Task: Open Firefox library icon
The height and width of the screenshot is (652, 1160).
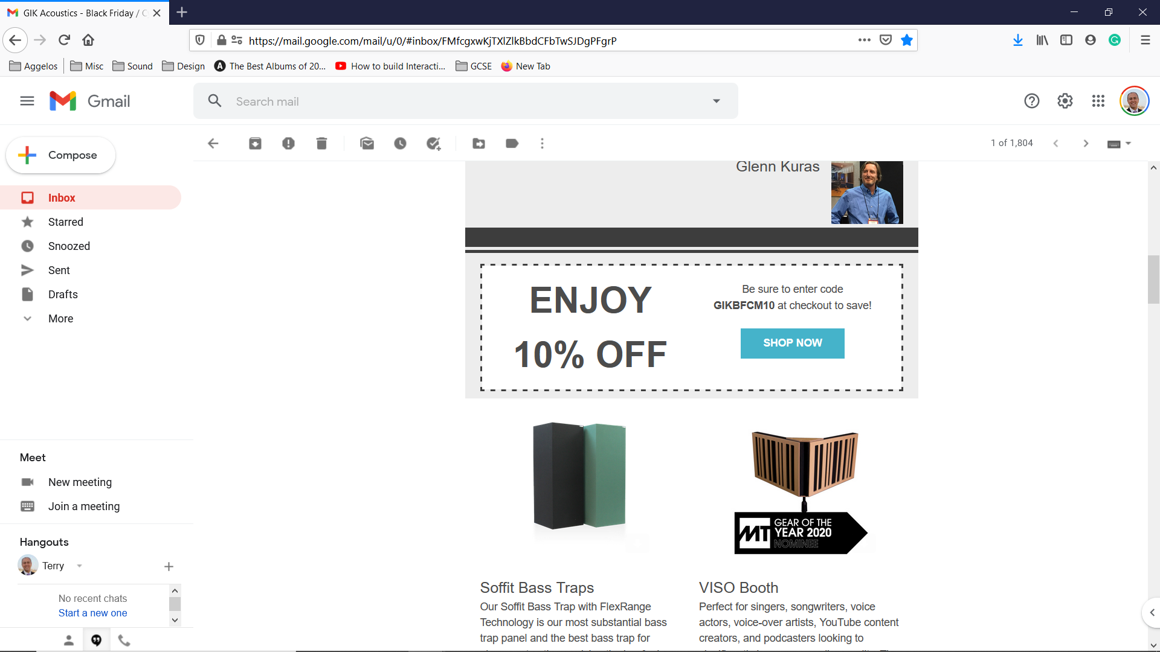Action: 1042,40
